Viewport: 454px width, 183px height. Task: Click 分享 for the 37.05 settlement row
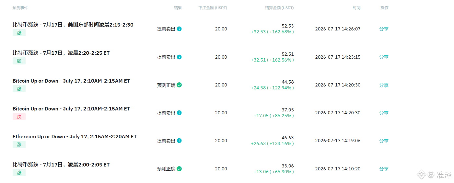(384, 113)
